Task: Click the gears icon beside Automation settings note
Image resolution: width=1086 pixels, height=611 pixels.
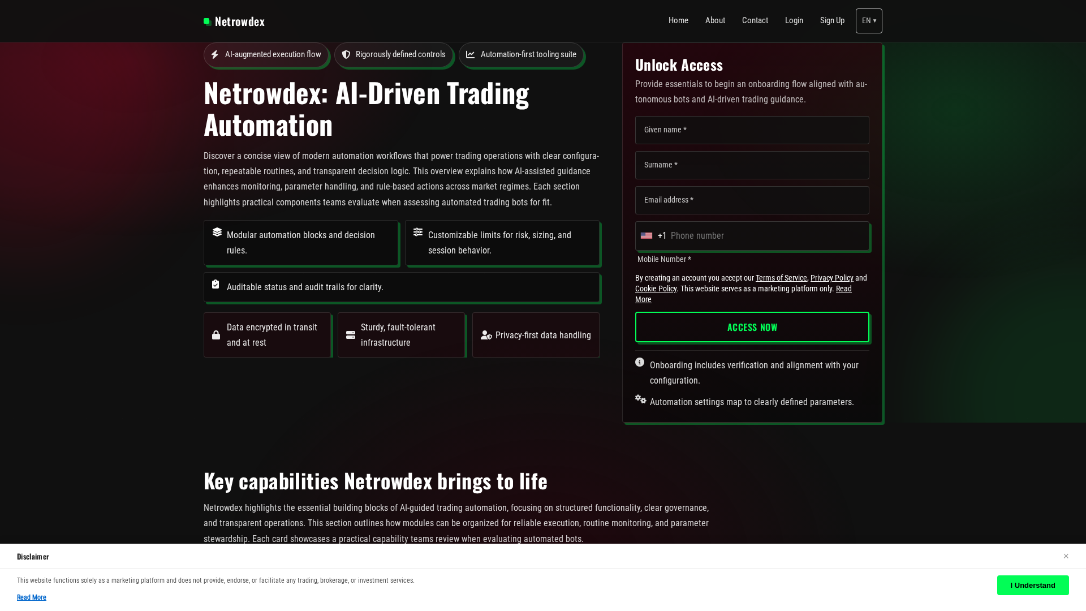Action: point(640,399)
